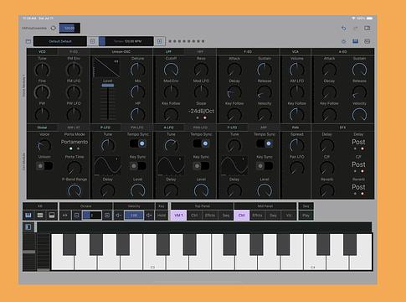Click the button right of Tempo BPM field
This screenshot has height=302, width=406.
click(x=159, y=41)
